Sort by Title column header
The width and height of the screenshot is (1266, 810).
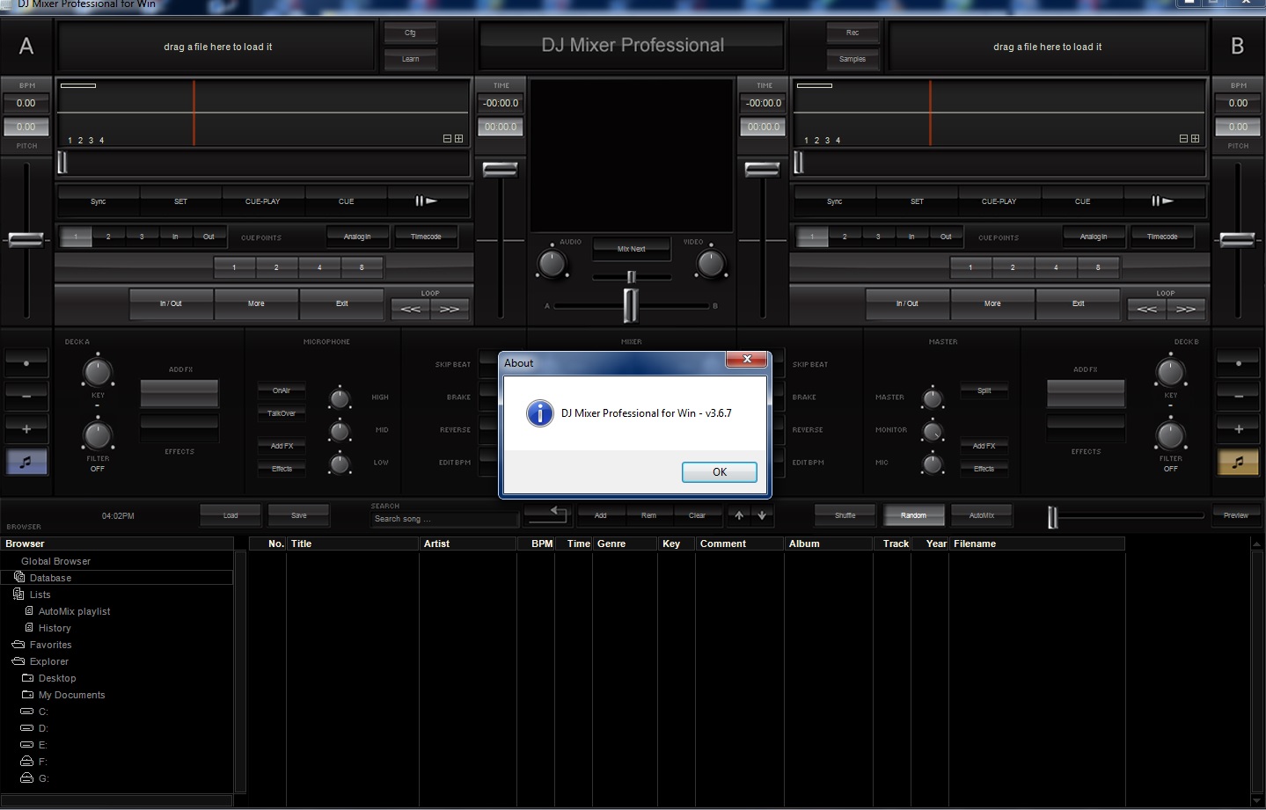[x=353, y=544]
